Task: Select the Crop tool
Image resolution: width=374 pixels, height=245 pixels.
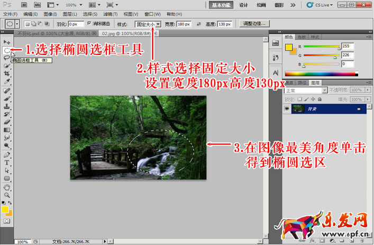Action: (7, 74)
